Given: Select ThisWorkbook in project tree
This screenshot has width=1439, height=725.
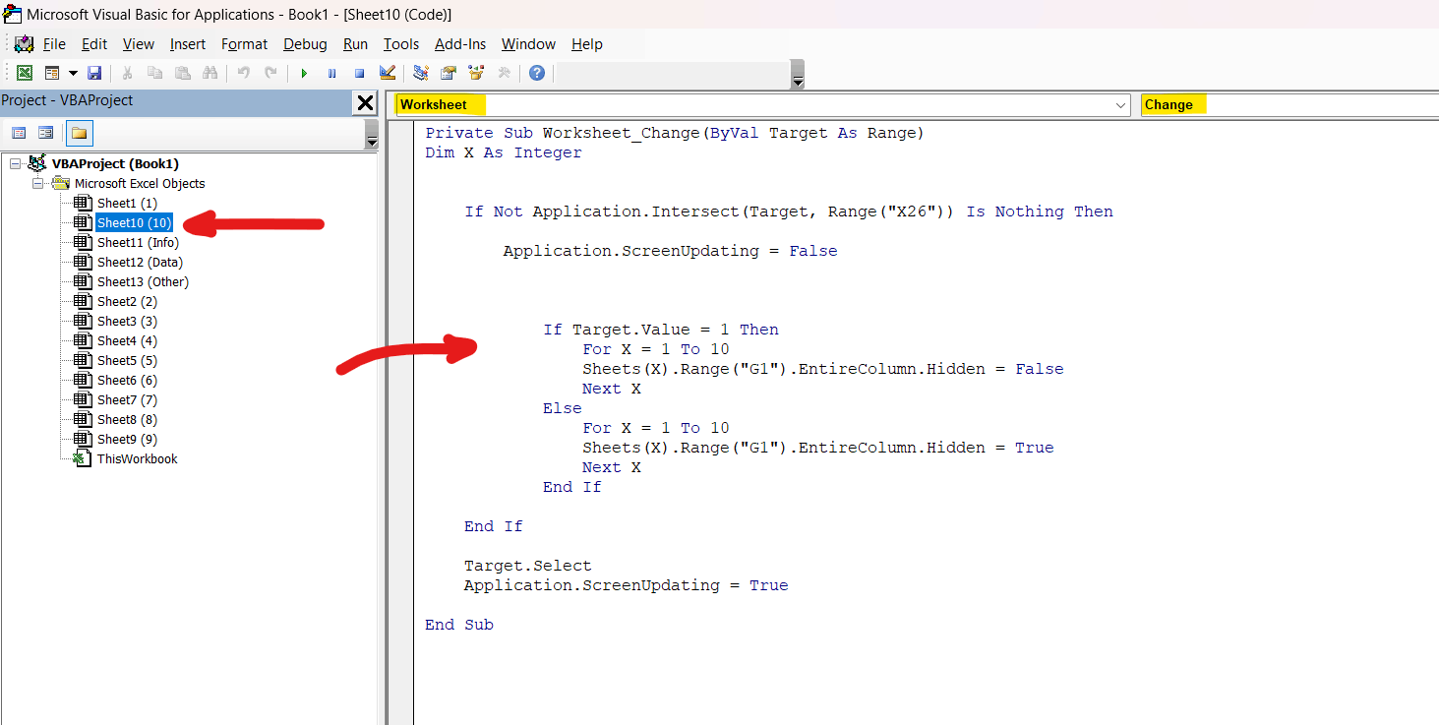Looking at the screenshot, I should tap(137, 458).
